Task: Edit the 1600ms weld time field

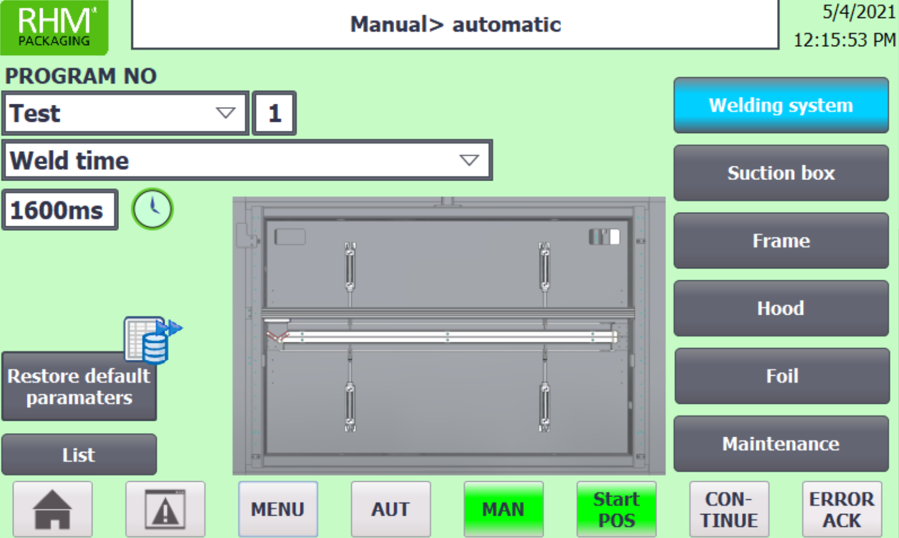Action: 60,210
